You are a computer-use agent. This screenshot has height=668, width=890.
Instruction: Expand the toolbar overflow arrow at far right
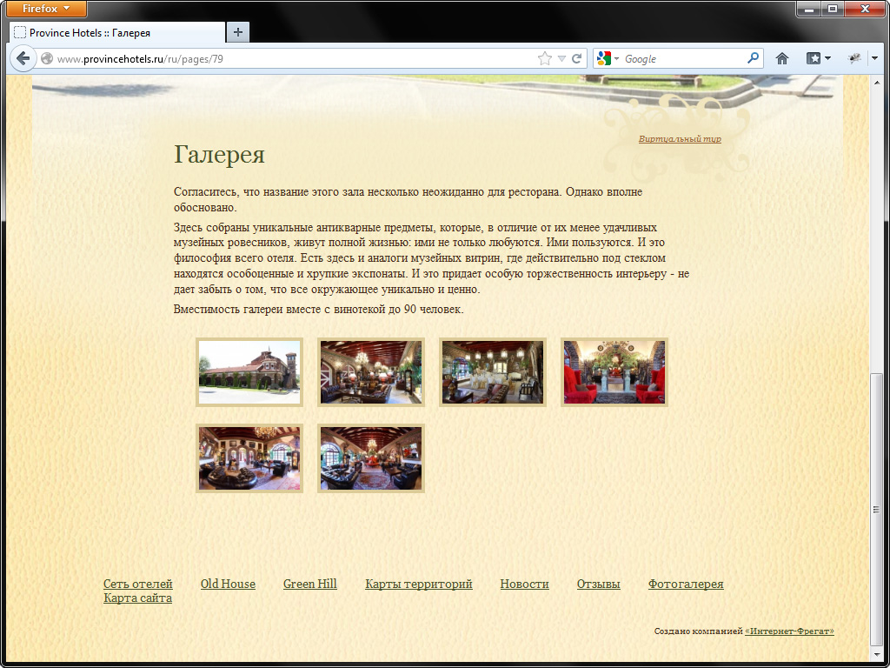[x=874, y=58]
